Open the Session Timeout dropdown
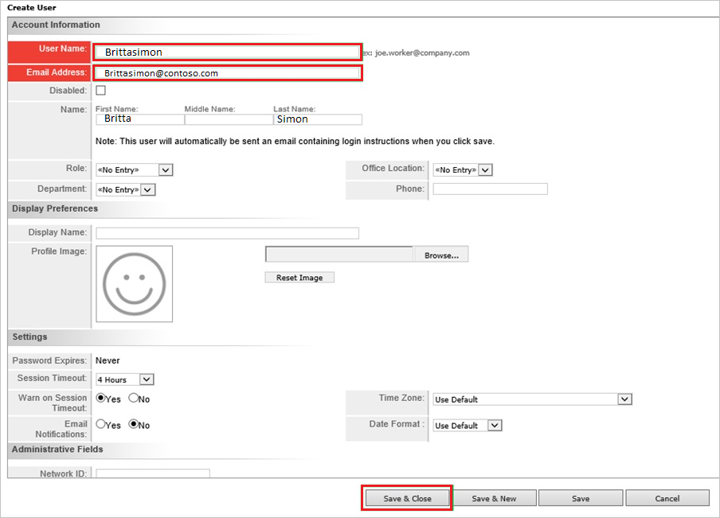The height and width of the screenshot is (518, 720). [x=124, y=380]
